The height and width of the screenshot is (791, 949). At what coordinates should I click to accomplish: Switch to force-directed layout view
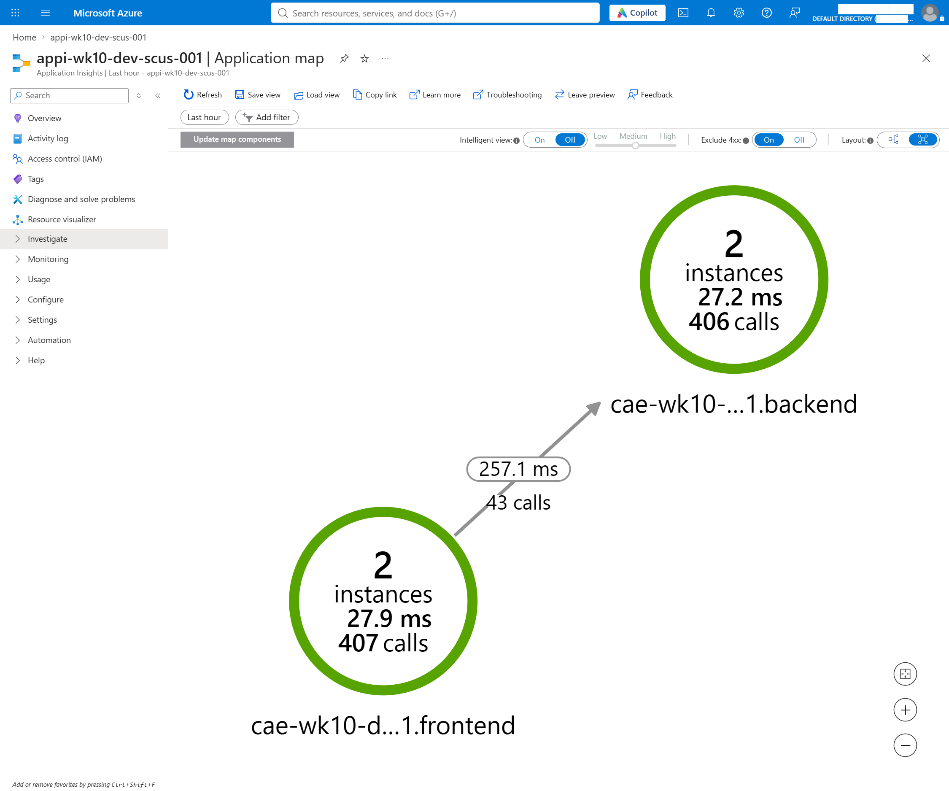(x=923, y=140)
